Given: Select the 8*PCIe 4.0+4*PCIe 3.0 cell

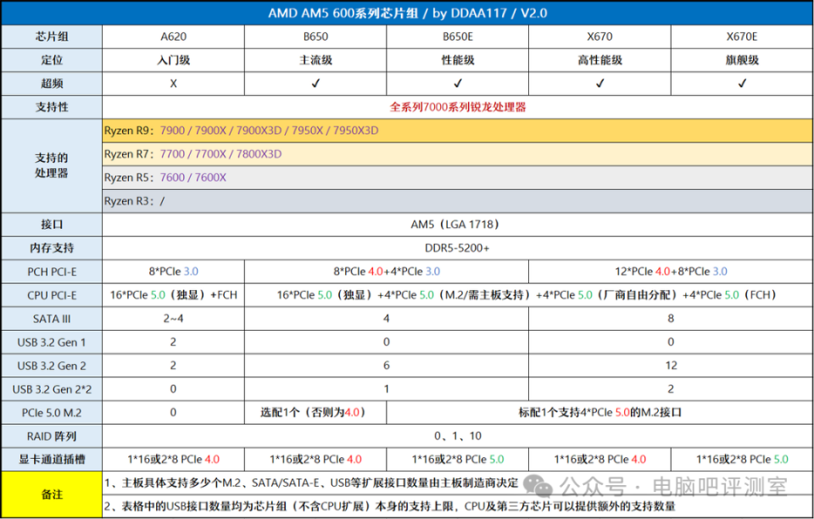Looking at the screenshot, I should [x=387, y=271].
